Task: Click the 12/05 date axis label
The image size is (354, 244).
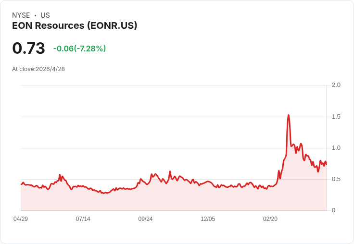Action: (x=208, y=219)
